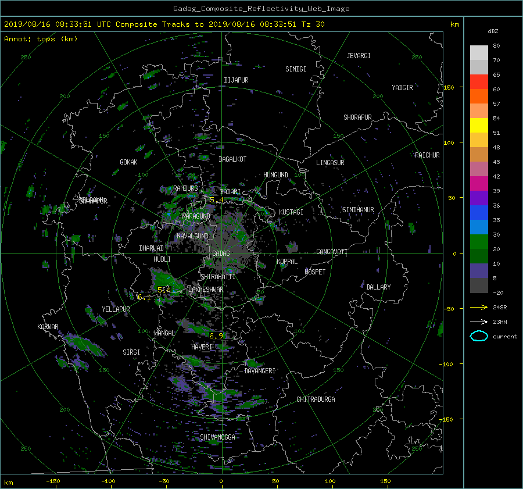This screenshot has width=523, height=489.
Task: Click the BALLARY city label
Action: (378, 287)
